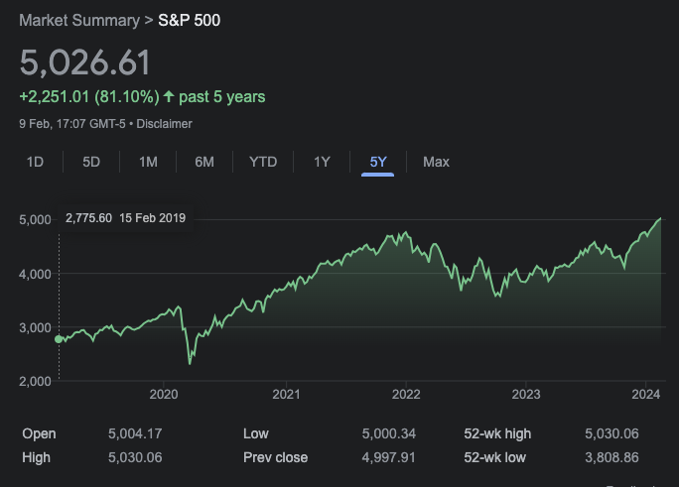Show the 1M chart range
Image resolution: width=679 pixels, height=487 pixels.
click(148, 162)
